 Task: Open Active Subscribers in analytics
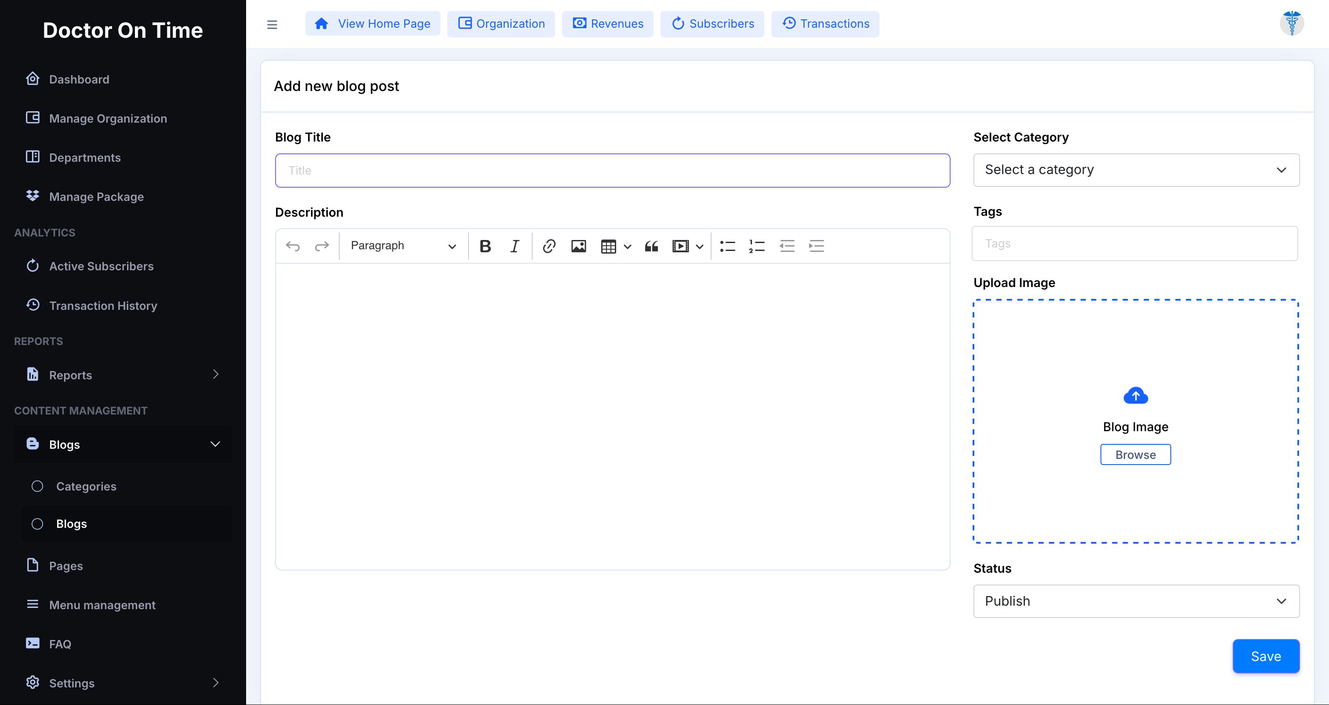101,266
